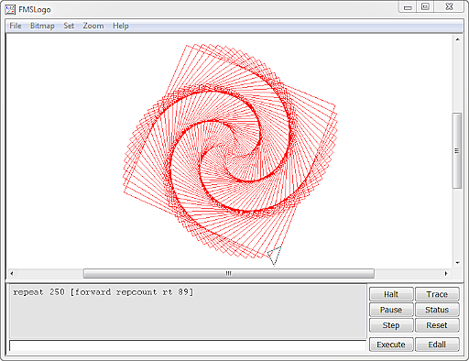Open the File menu
Viewport: 469px width, 361px height.
[16, 26]
